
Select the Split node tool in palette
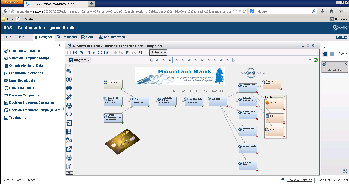coord(69,97)
